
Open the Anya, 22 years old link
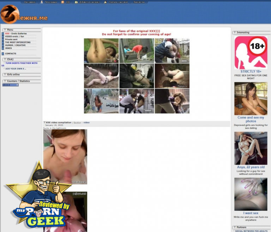[x=251, y=167]
